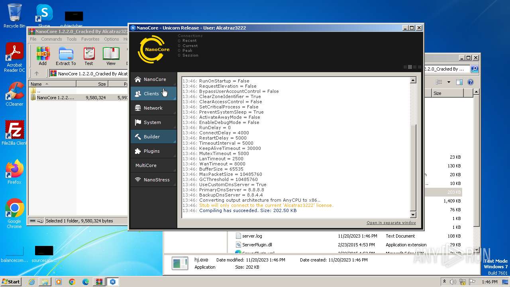Expand the Explorer view options dropdown arrow
510x287 pixels.
tap(449, 82)
